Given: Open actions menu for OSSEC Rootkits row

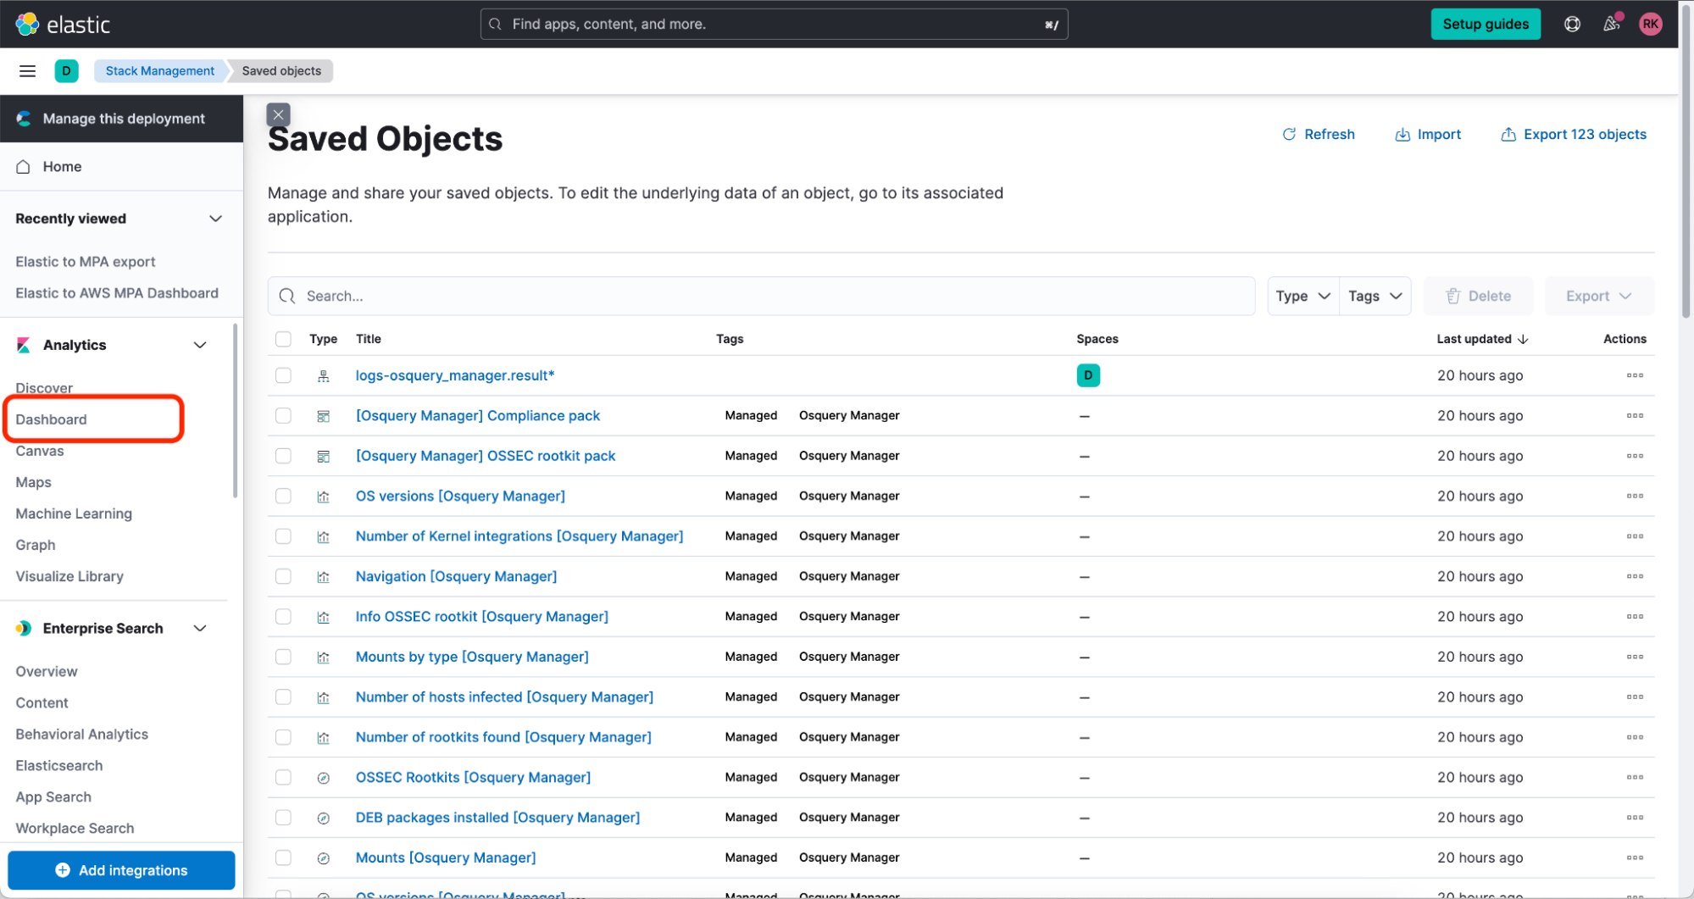Looking at the screenshot, I should (x=1635, y=778).
